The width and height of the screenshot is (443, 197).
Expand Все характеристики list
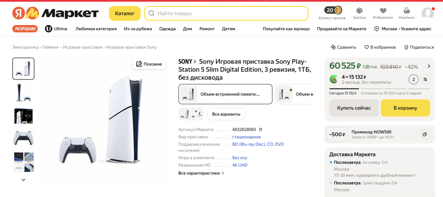201,173
